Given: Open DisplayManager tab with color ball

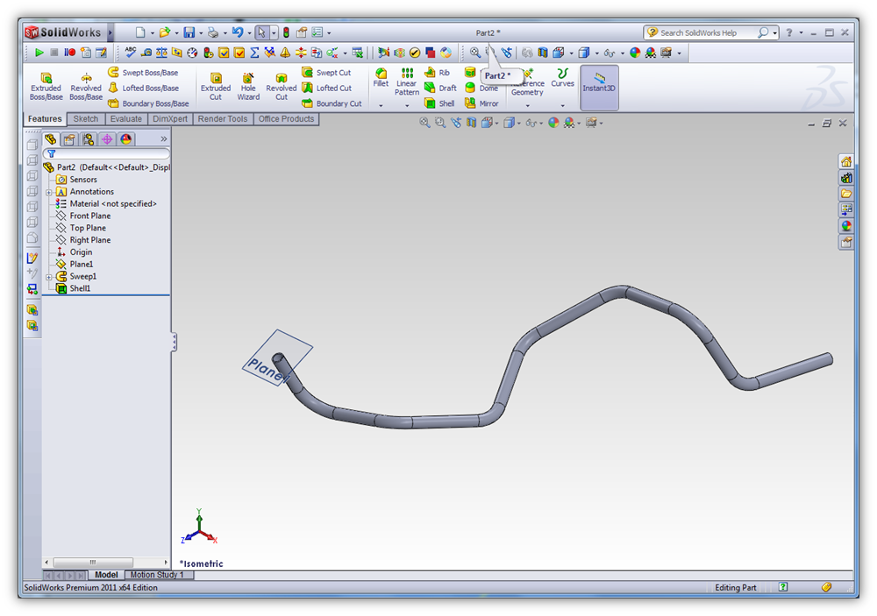Looking at the screenshot, I should pos(126,139).
